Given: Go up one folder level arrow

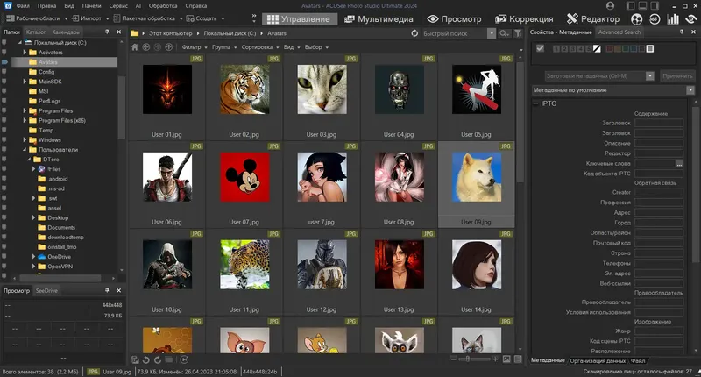Looking at the screenshot, I should point(167,46).
